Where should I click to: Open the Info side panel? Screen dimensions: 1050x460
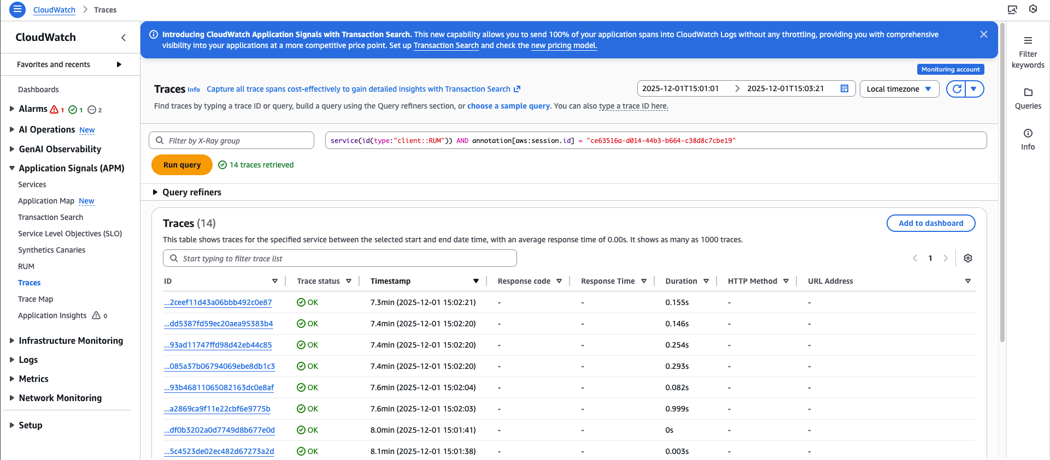click(1028, 140)
